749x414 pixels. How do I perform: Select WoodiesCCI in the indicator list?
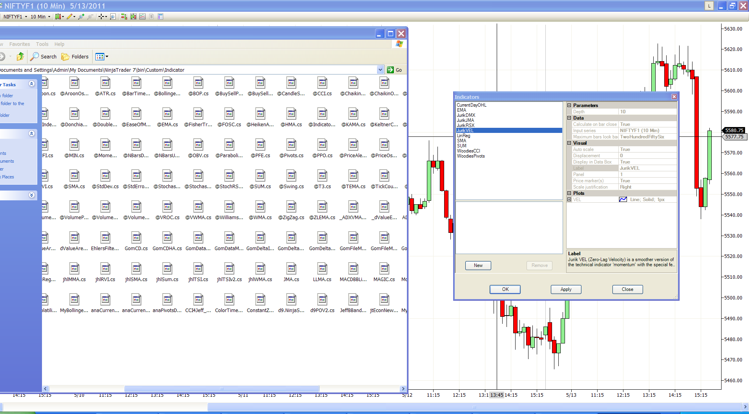tap(468, 151)
